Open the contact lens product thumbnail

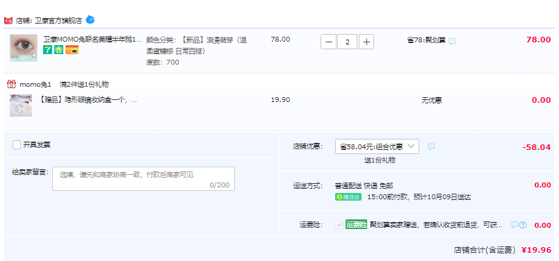click(24, 48)
